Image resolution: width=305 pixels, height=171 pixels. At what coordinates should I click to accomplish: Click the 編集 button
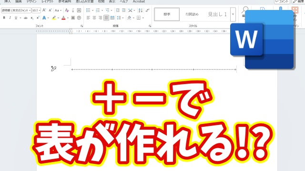pyautogui.click(x=299, y=1)
